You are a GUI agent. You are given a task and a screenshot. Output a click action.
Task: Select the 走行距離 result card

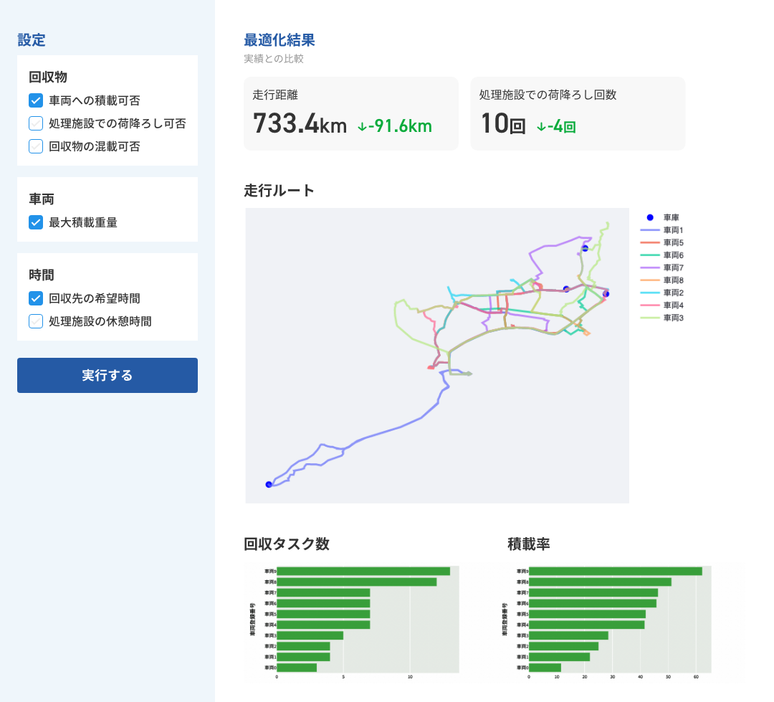tap(351, 113)
